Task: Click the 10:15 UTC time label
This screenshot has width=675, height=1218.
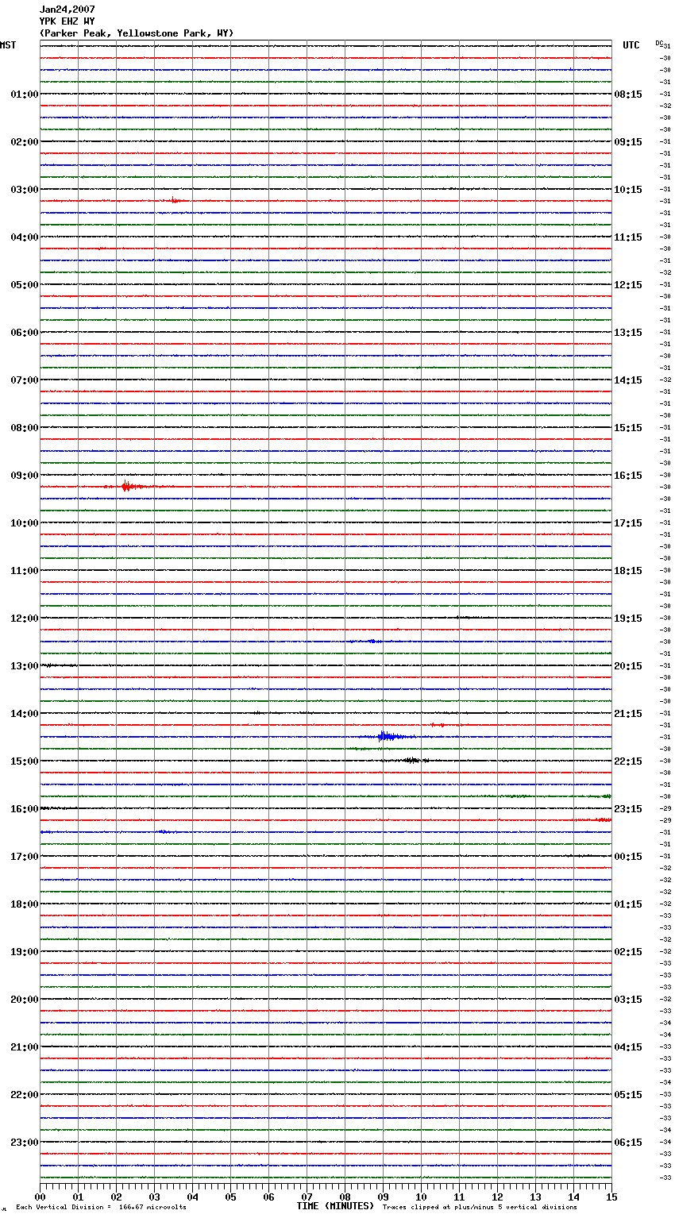Action: (628, 190)
